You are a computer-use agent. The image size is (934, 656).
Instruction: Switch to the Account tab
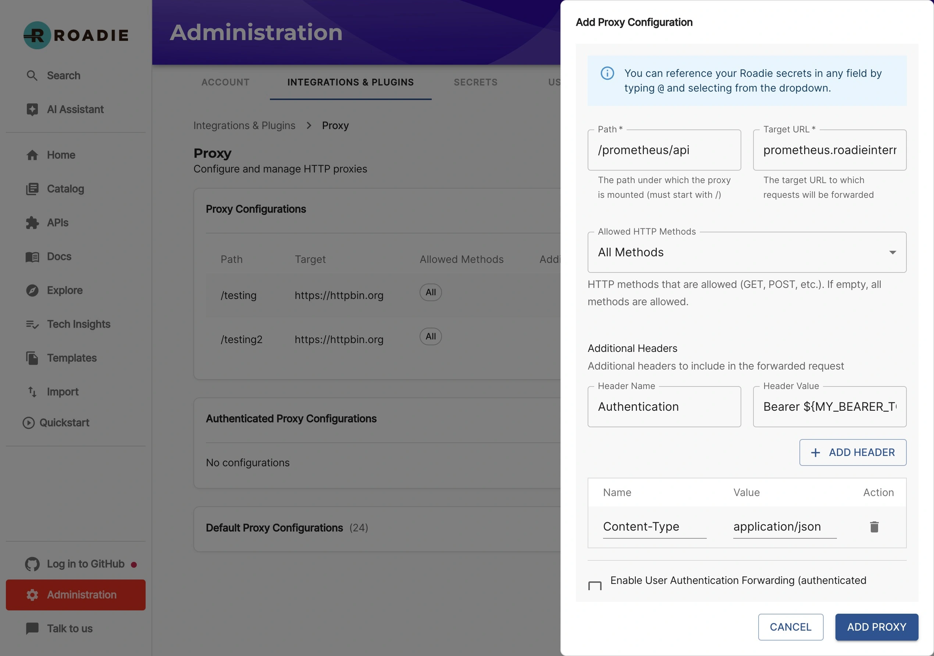(x=225, y=82)
